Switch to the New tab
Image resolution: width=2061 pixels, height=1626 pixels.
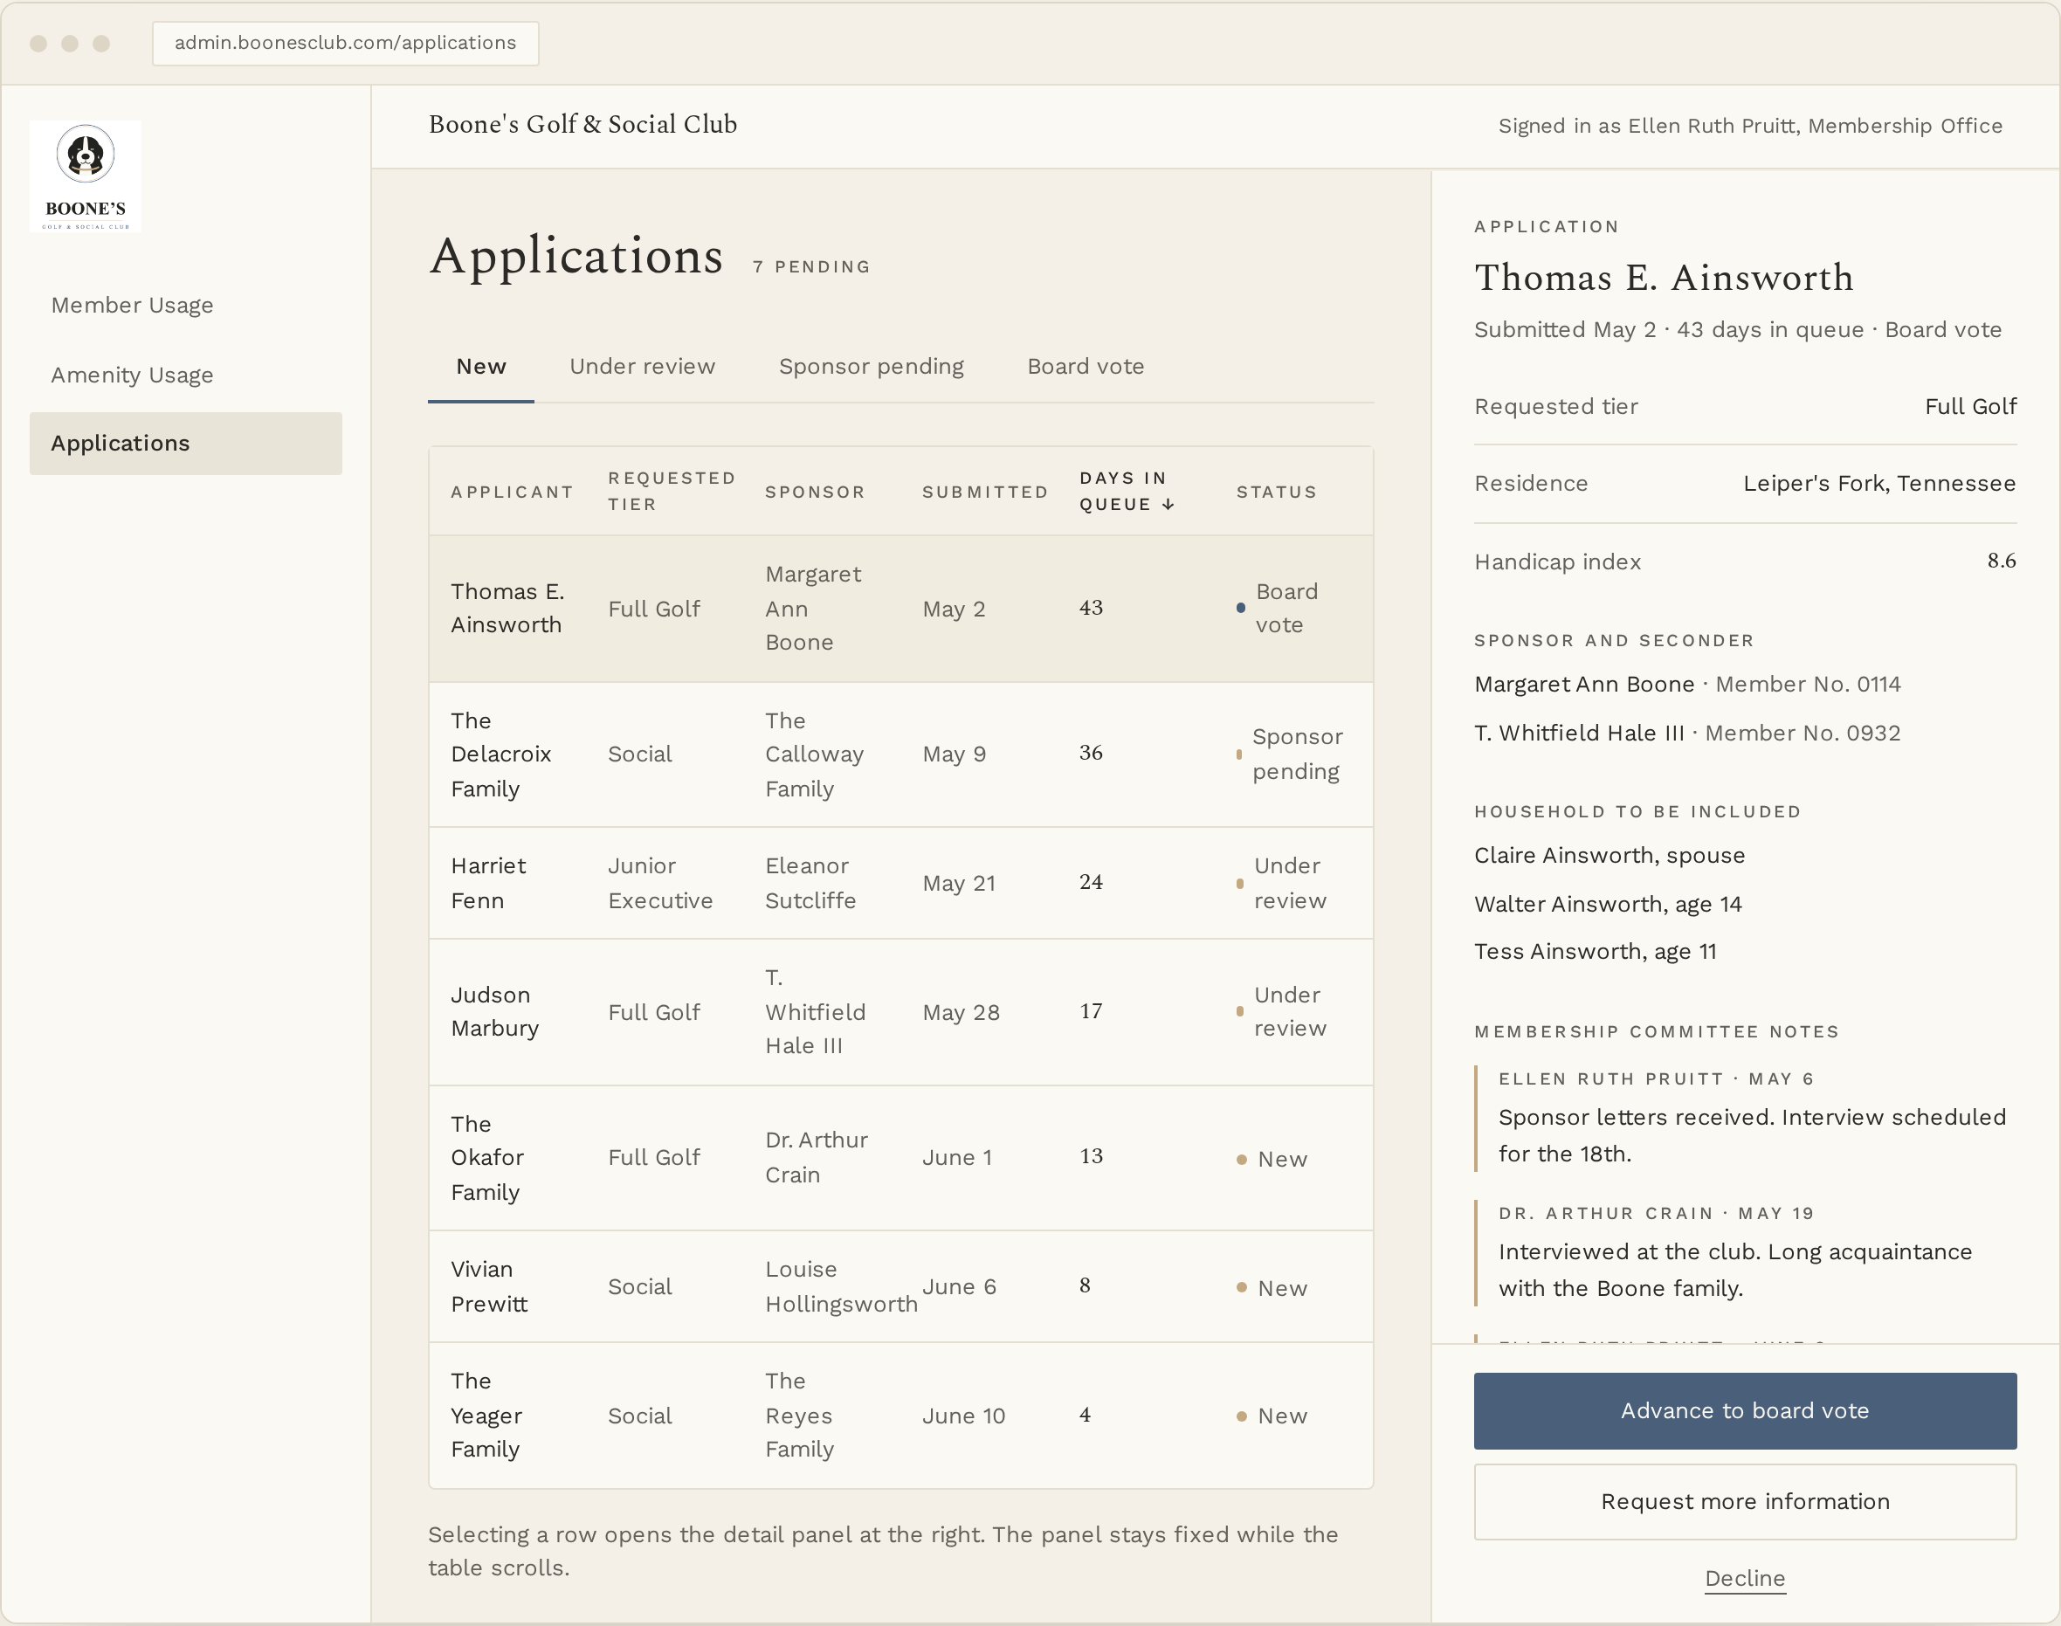click(x=480, y=367)
